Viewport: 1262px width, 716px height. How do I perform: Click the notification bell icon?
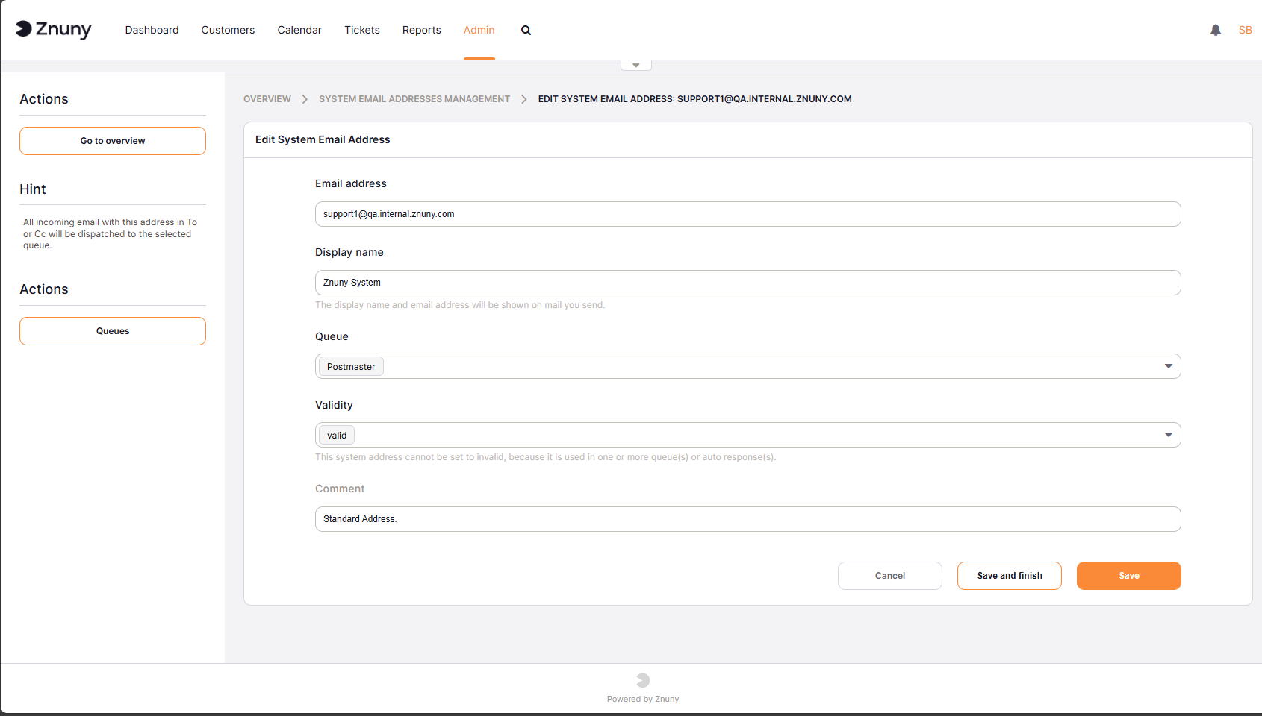[x=1216, y=30]
